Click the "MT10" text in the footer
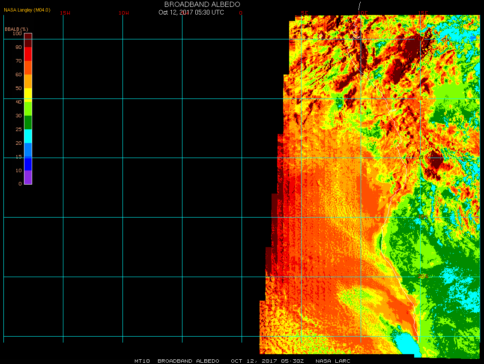The image size is (484, 364). [x=142, y=361]
